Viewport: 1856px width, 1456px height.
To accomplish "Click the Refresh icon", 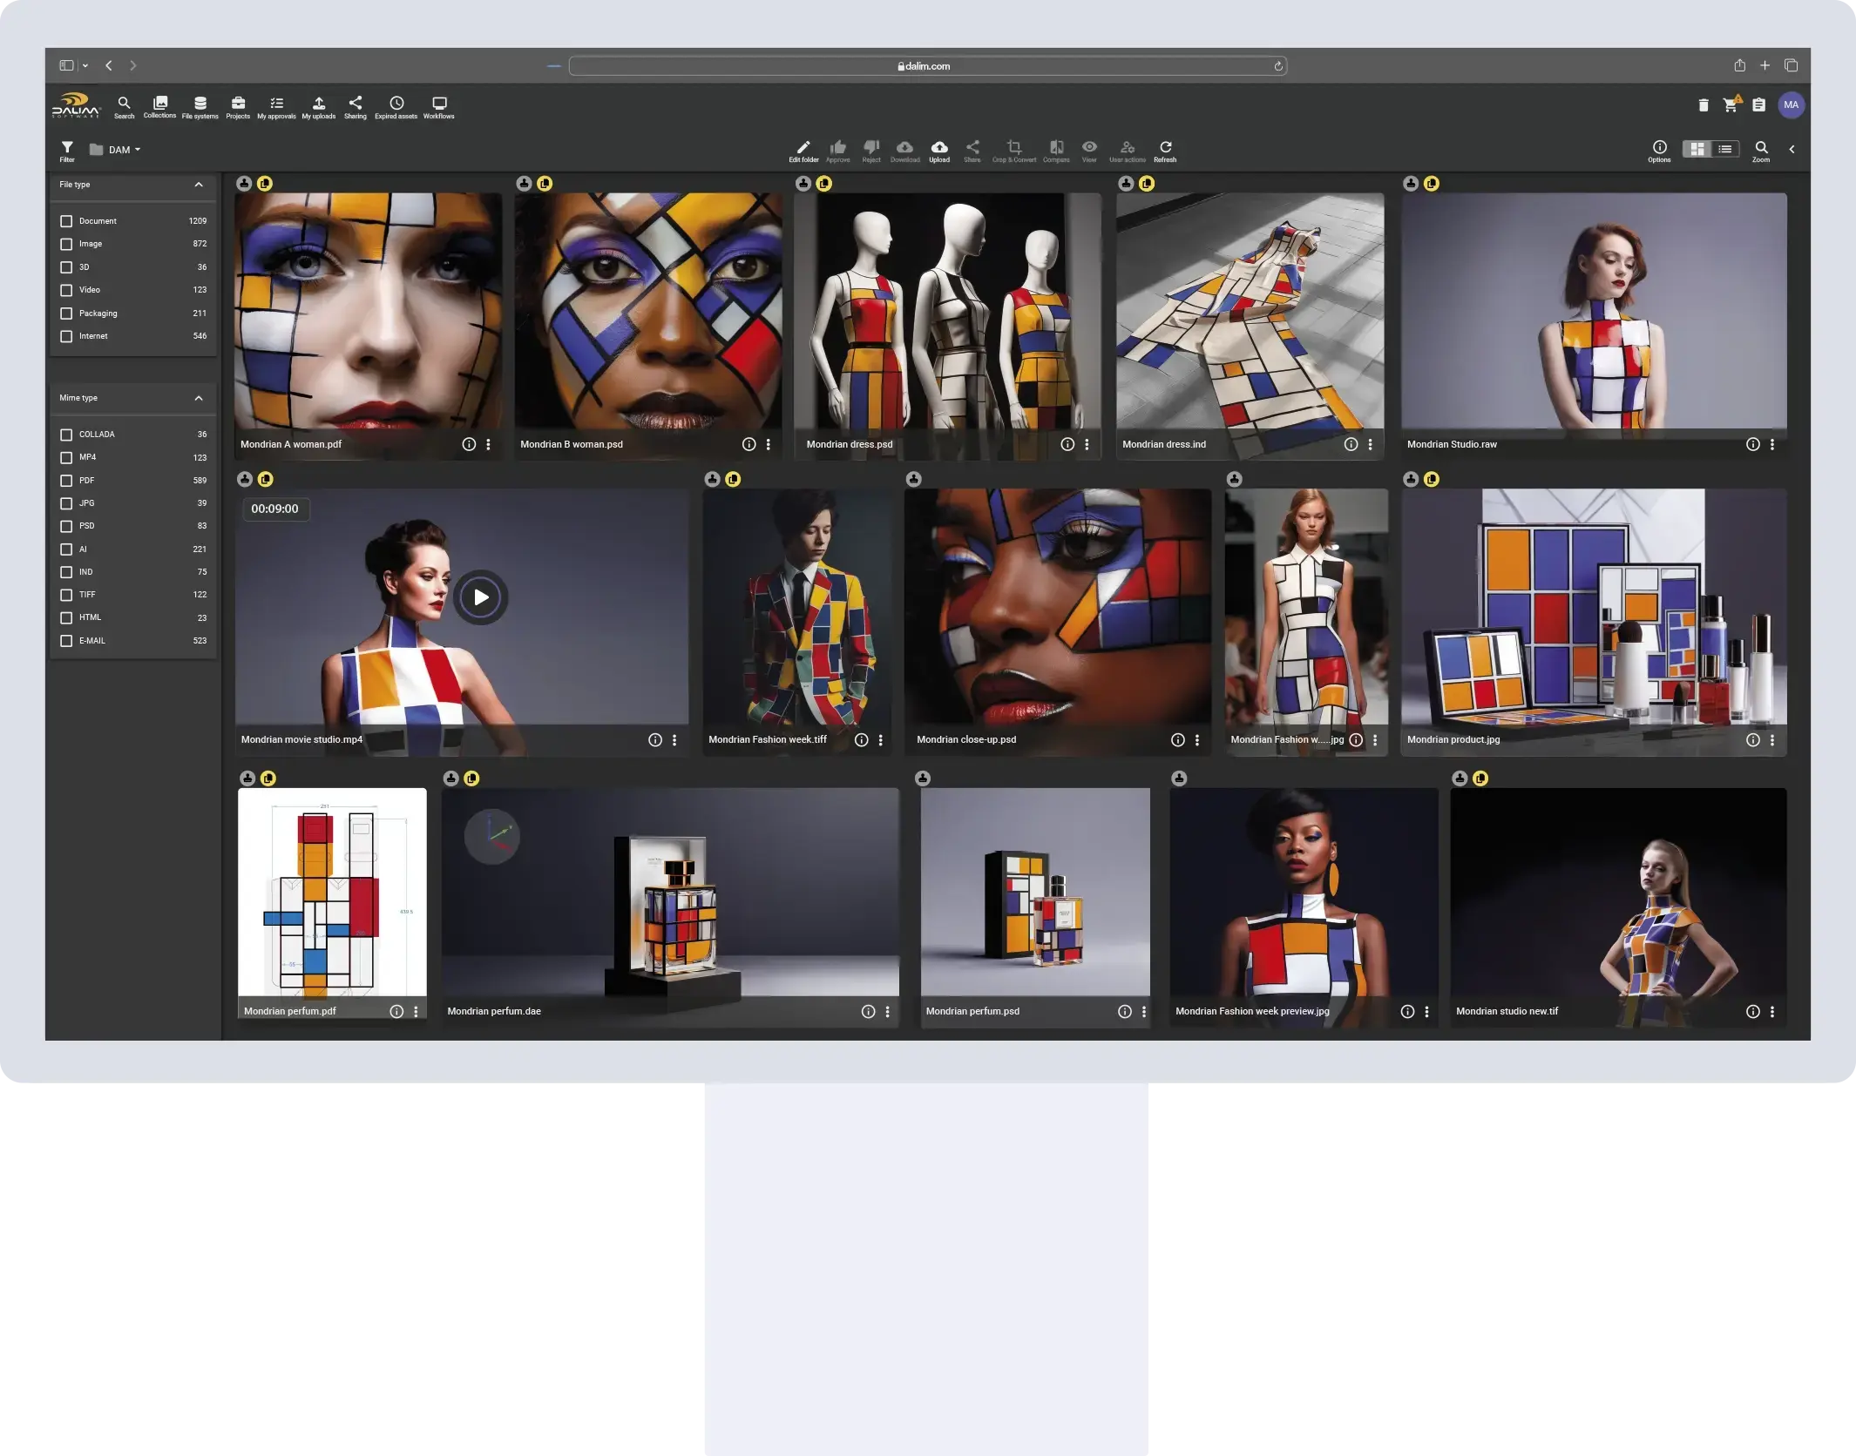I will [x=1165, y=148].
